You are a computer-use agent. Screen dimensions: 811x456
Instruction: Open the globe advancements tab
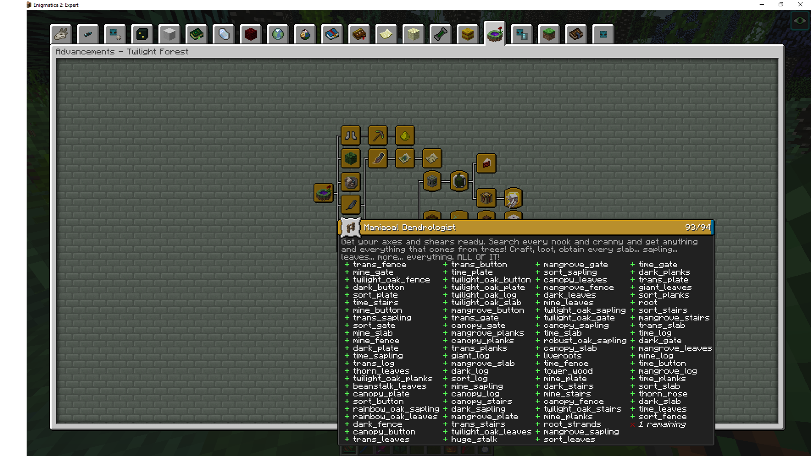(x=278, y=34)
